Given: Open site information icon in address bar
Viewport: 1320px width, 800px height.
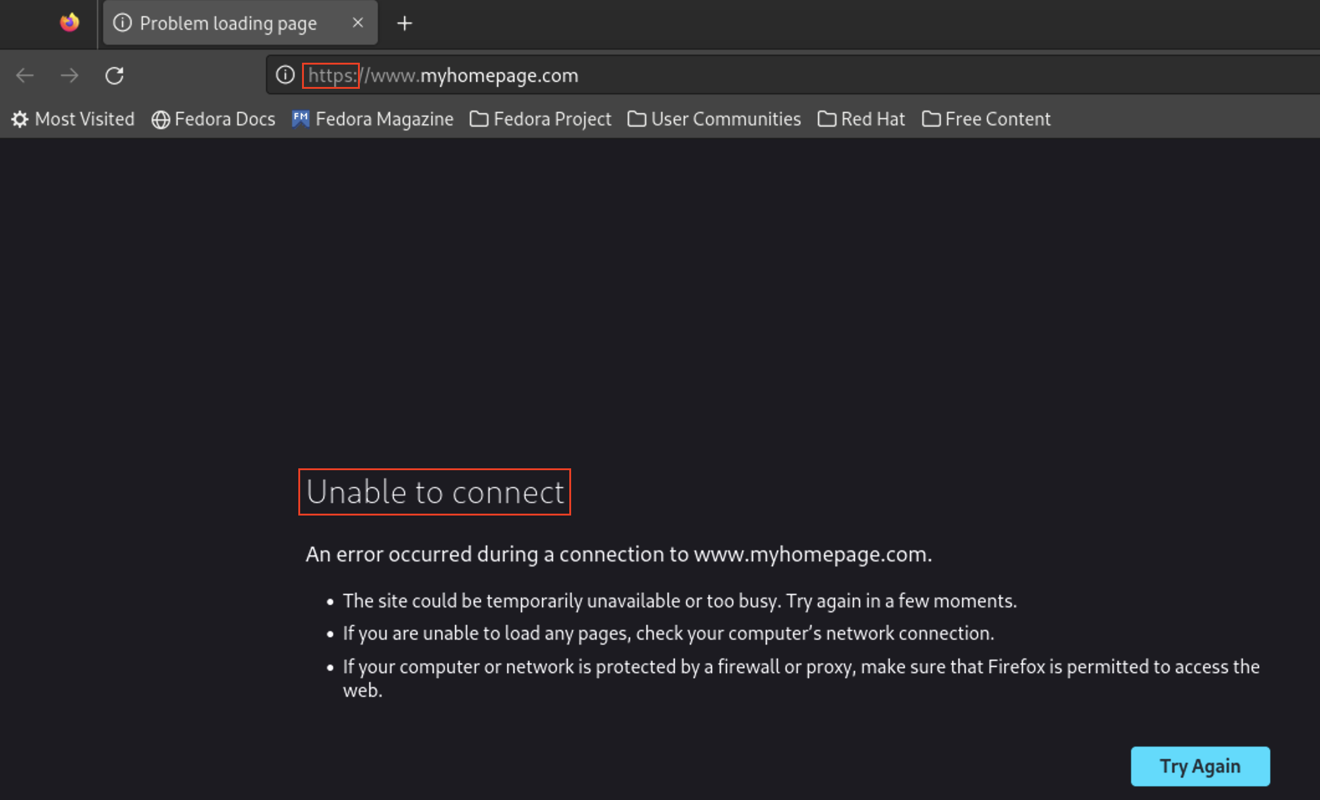Looking at the screenshot, I should click(x=285, y=75).
